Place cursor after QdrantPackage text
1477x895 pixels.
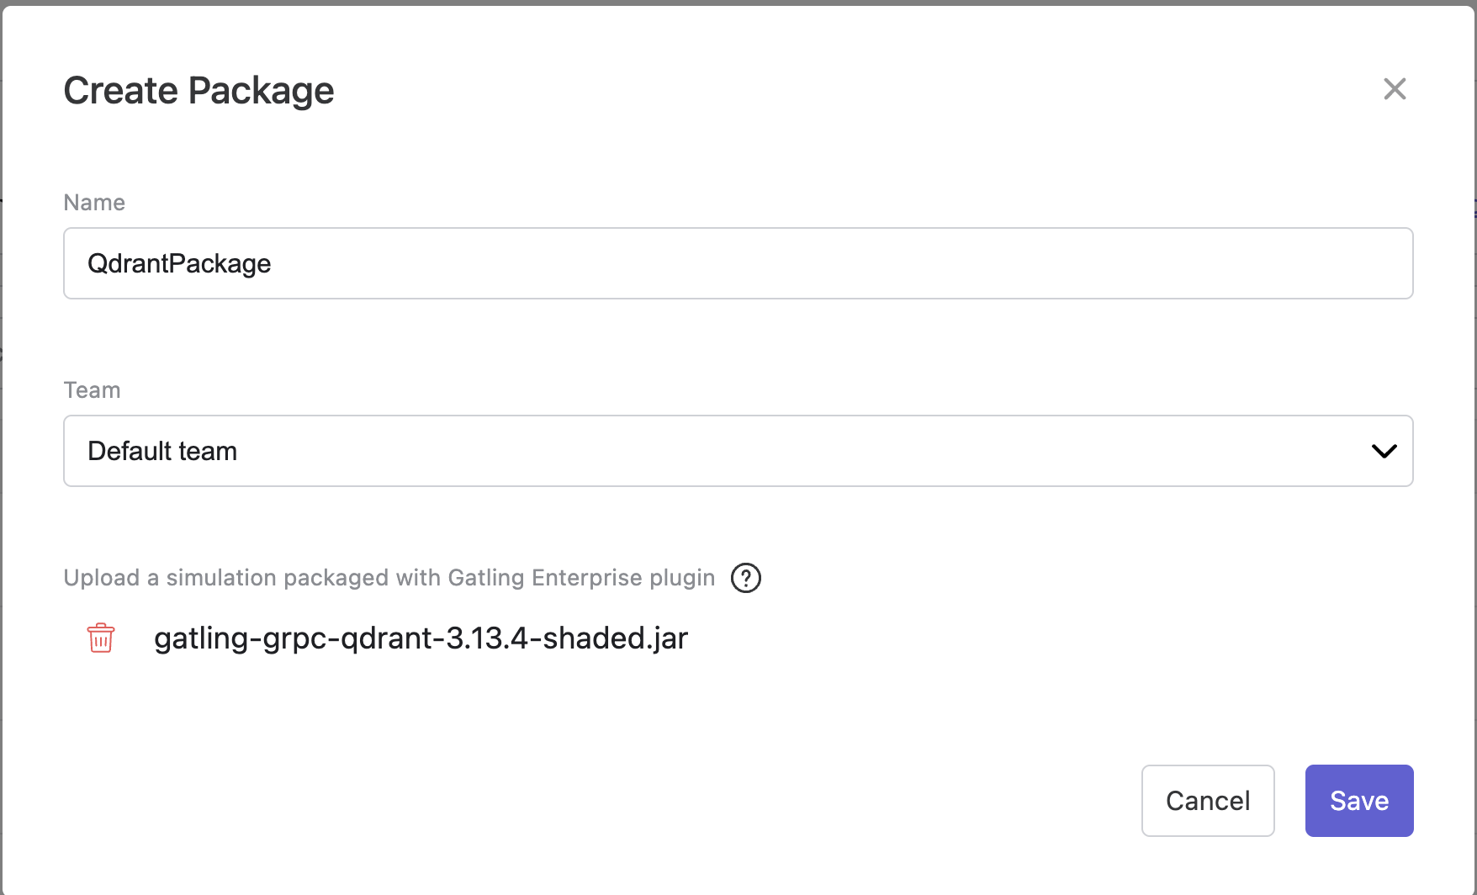273,263
